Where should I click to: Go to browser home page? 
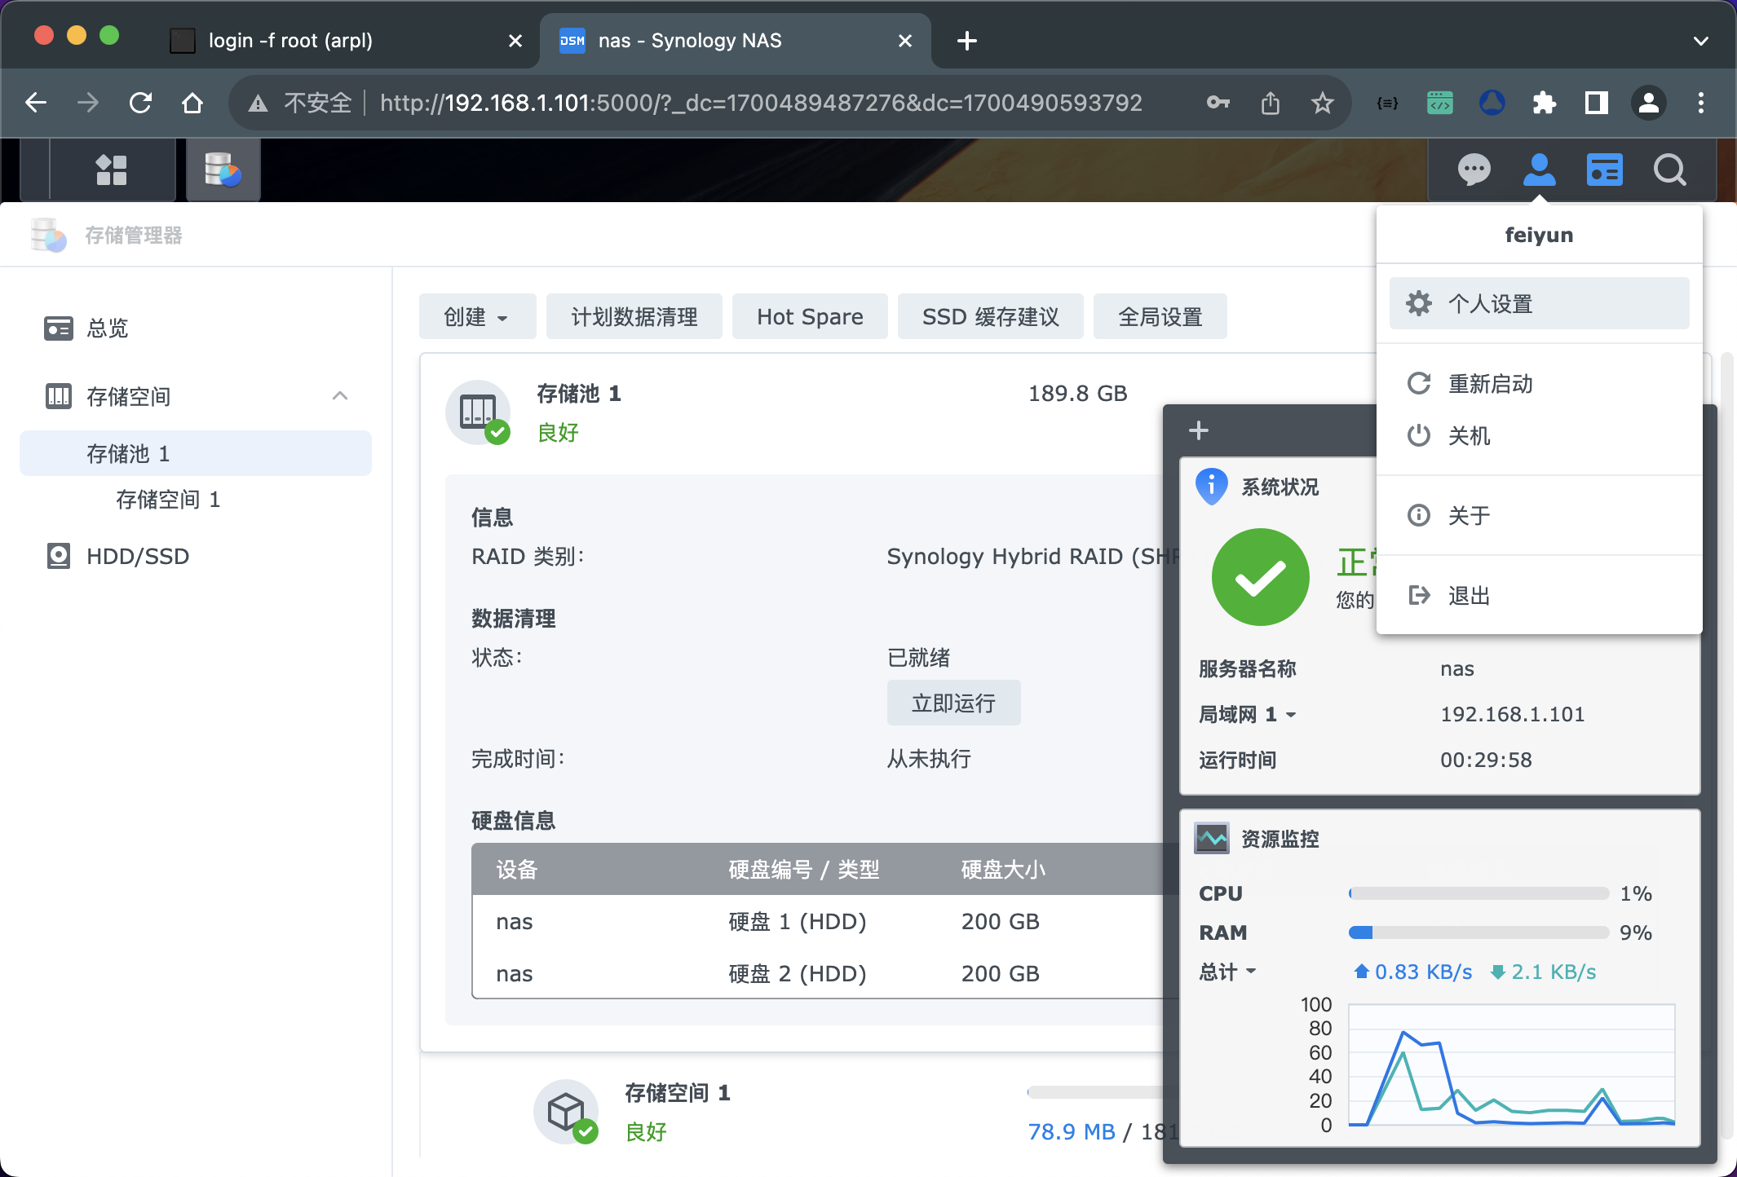pyautogui.click(x=192, y=103)
